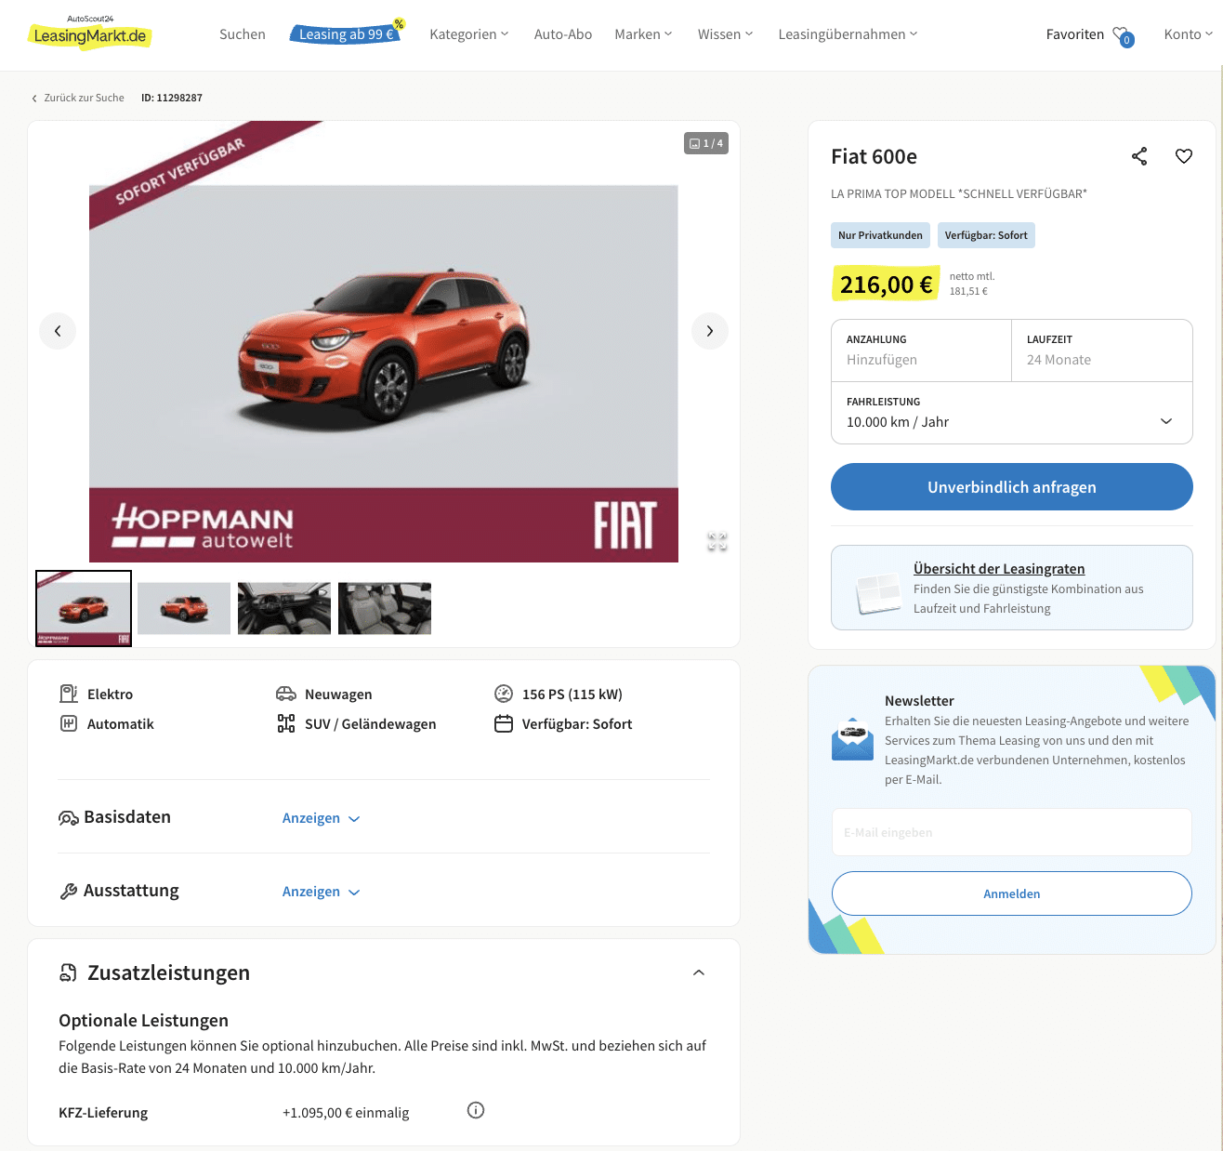Image resolution: width=1223 pixels, height=1151 pixels.
Task: Click the Automatik gearbox icon
Action: pos(69,723)
